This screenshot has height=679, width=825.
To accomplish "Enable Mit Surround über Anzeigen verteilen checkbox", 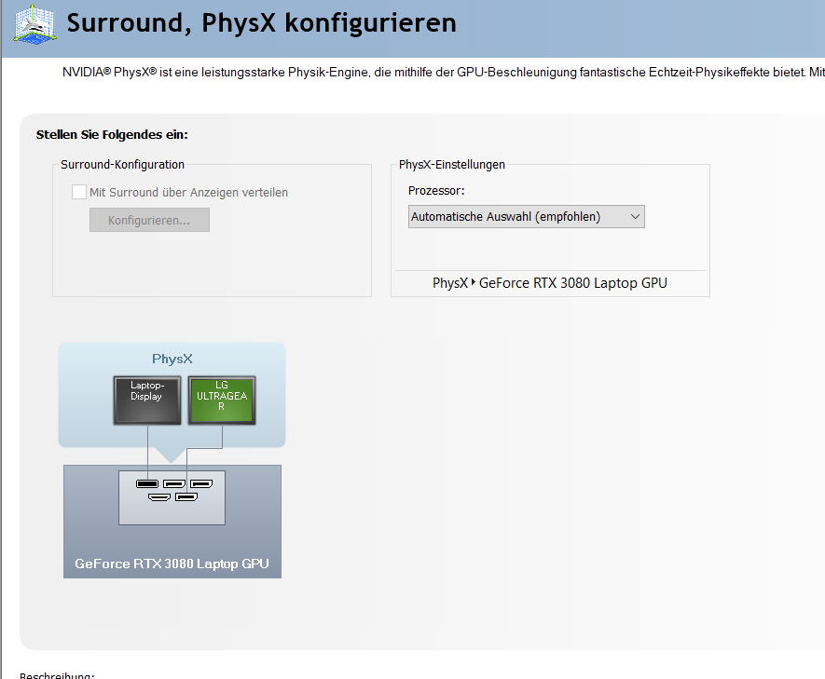I will pyautogui.click(x=79, y=192).
